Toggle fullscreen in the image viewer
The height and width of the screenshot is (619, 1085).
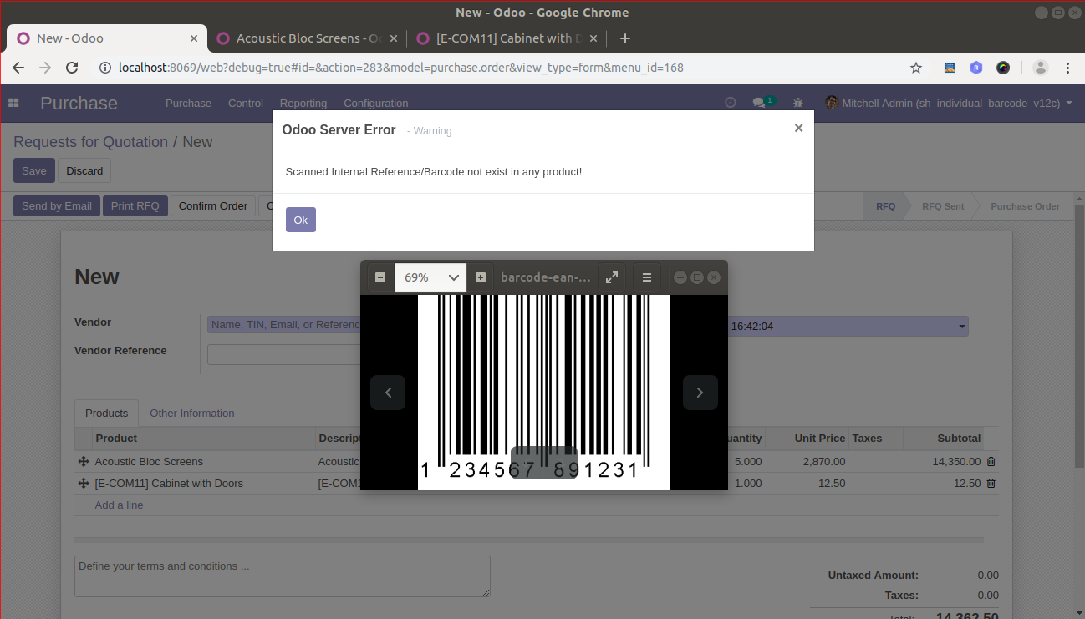click(x=612, y=277)
